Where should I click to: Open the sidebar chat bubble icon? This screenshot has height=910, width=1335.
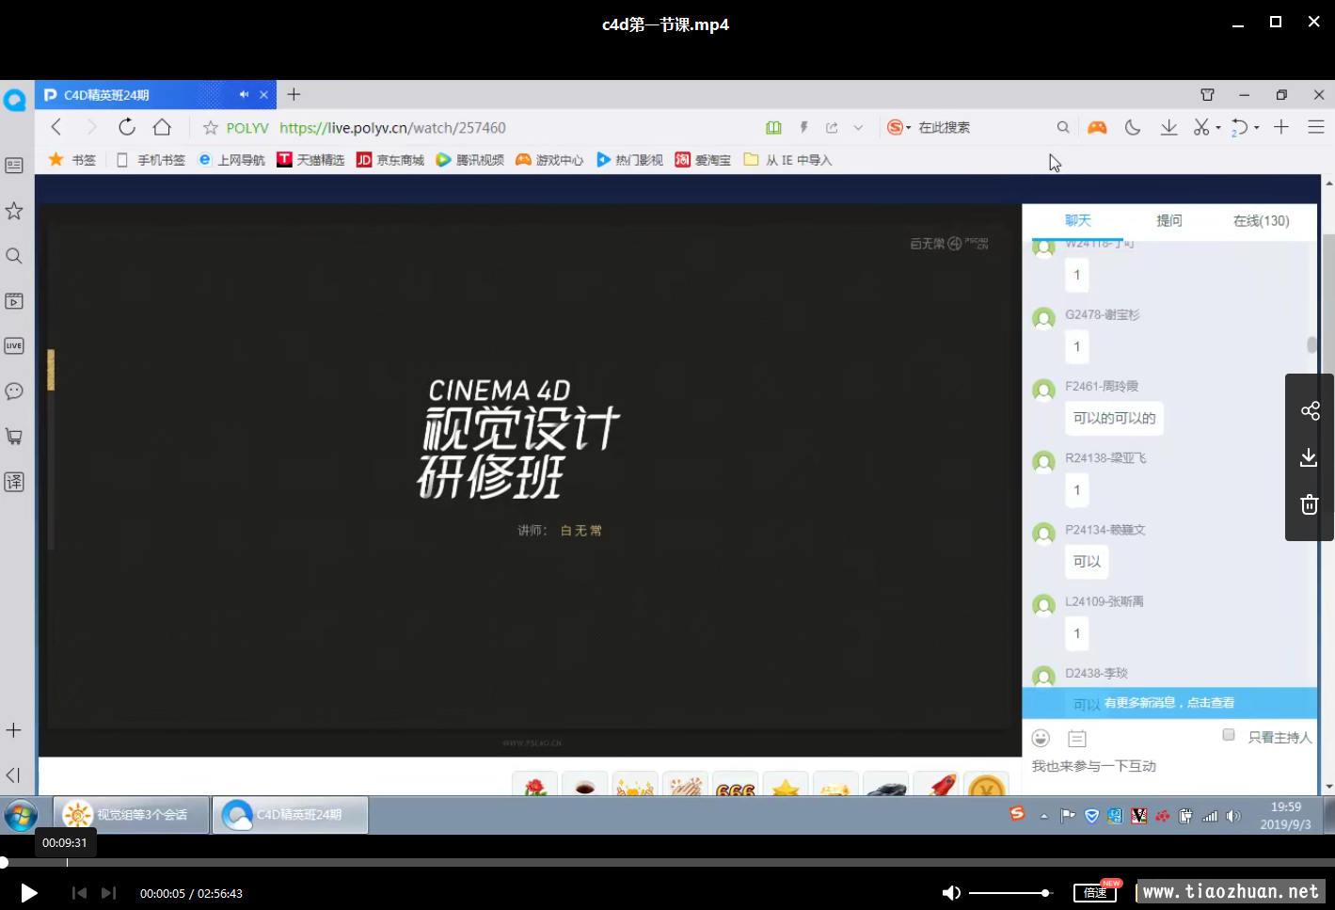(14, 391)
